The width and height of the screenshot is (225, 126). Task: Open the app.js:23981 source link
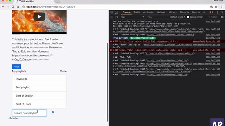pos(213,21)
